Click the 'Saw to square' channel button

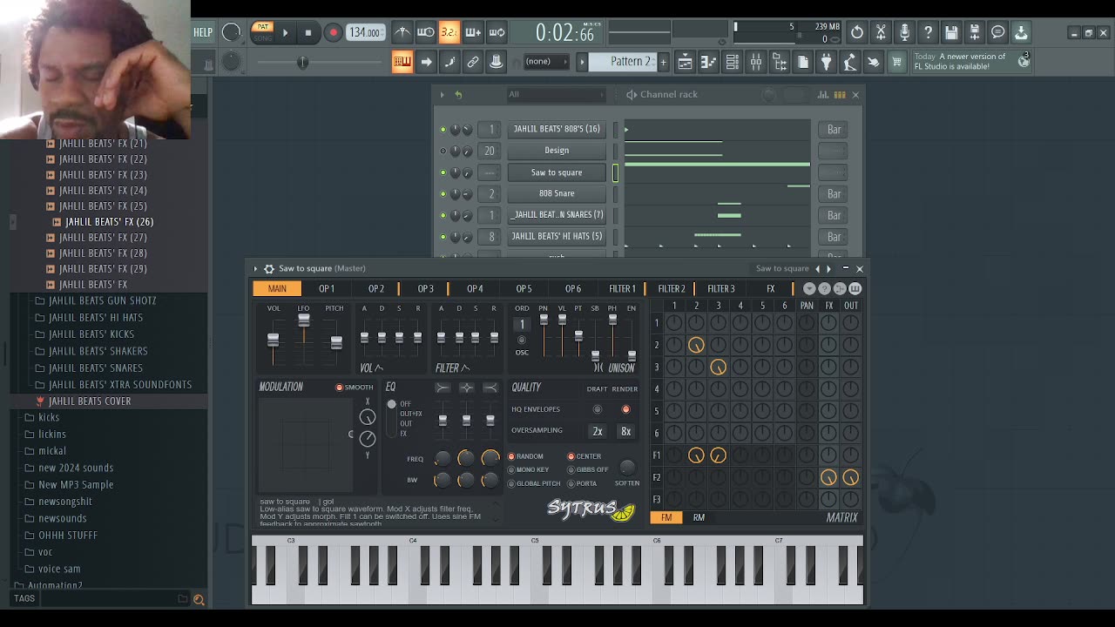tap(557, 172)
